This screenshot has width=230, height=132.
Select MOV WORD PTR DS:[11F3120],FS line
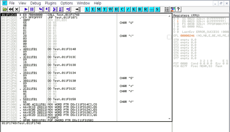click(72, 112)
